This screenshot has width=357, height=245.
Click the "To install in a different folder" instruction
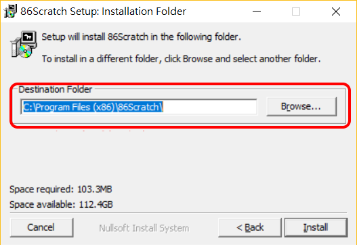(182, 59)
